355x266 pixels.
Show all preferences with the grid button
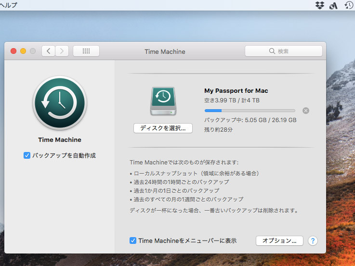tap(86, 51)
